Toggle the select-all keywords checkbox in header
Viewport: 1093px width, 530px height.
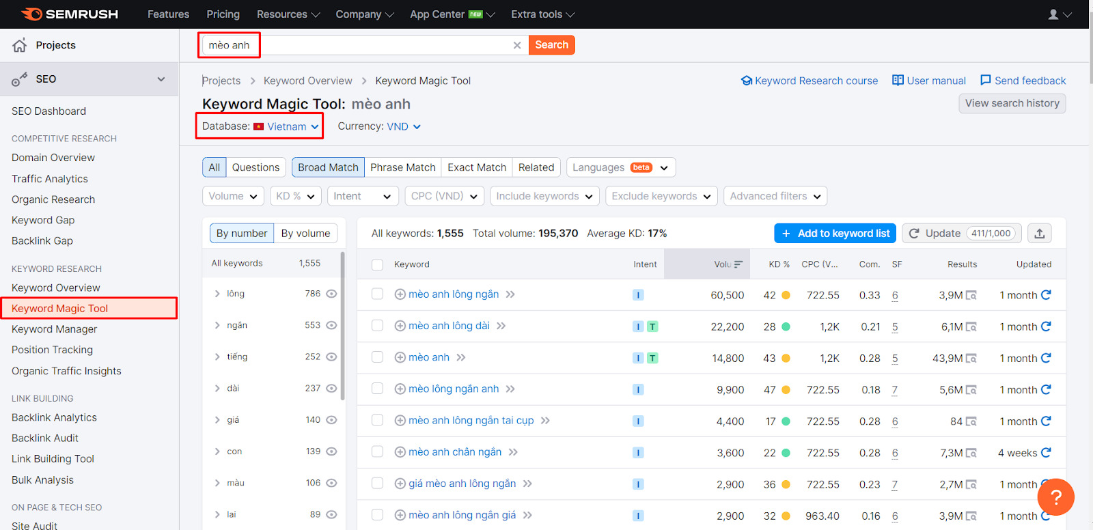coord(377,264)
